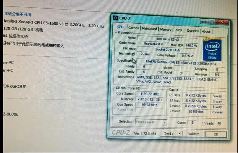Screen dimensions: 238x153
Task: Click the Xeon E5-1680 v3 3.20GHz text in System window
Action: [x=54, y=24]
